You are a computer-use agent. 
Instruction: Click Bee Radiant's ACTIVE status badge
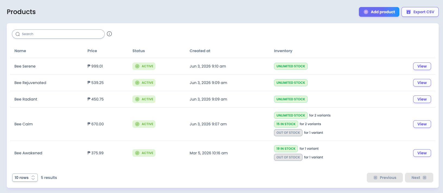(144, 99)
